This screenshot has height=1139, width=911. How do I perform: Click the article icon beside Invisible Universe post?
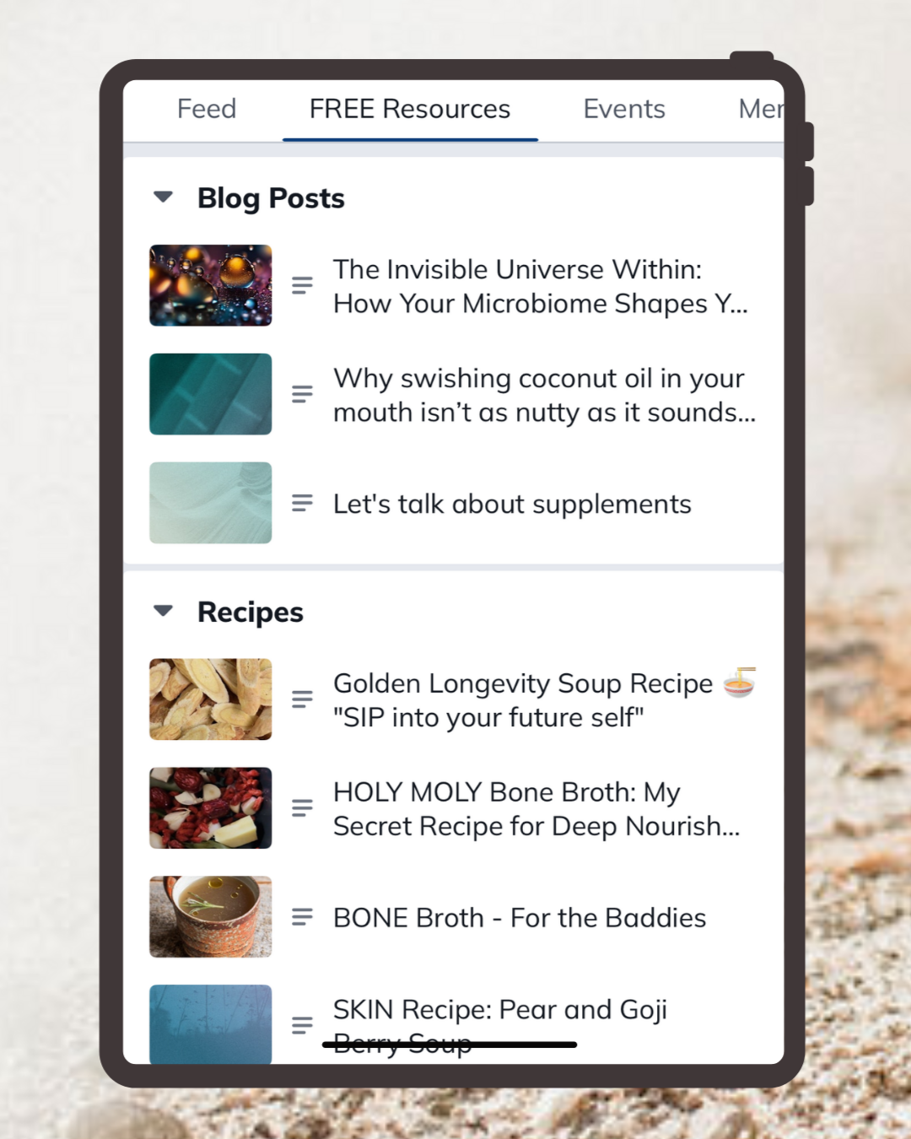pos(302,285)
